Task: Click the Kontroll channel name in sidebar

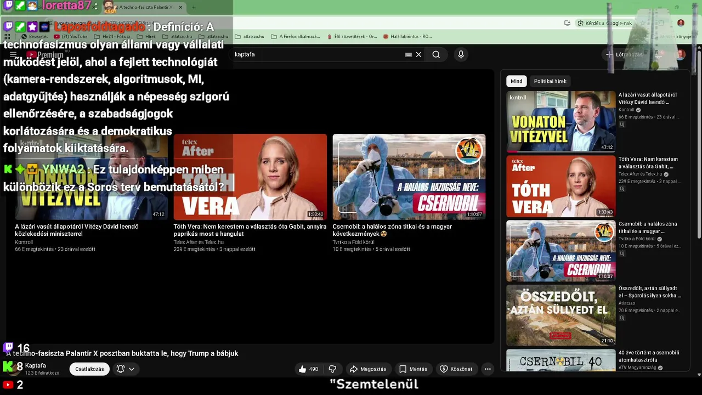Action: coord(626,110)
